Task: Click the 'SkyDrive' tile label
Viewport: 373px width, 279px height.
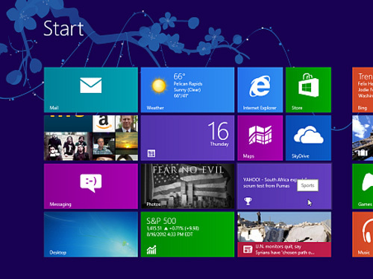Action: [301, 156]
